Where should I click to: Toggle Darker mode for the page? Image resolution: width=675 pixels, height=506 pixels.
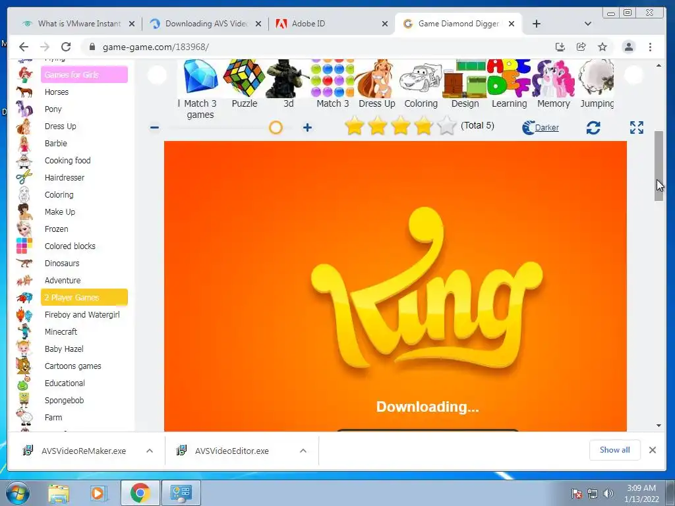tap(541, 127)
